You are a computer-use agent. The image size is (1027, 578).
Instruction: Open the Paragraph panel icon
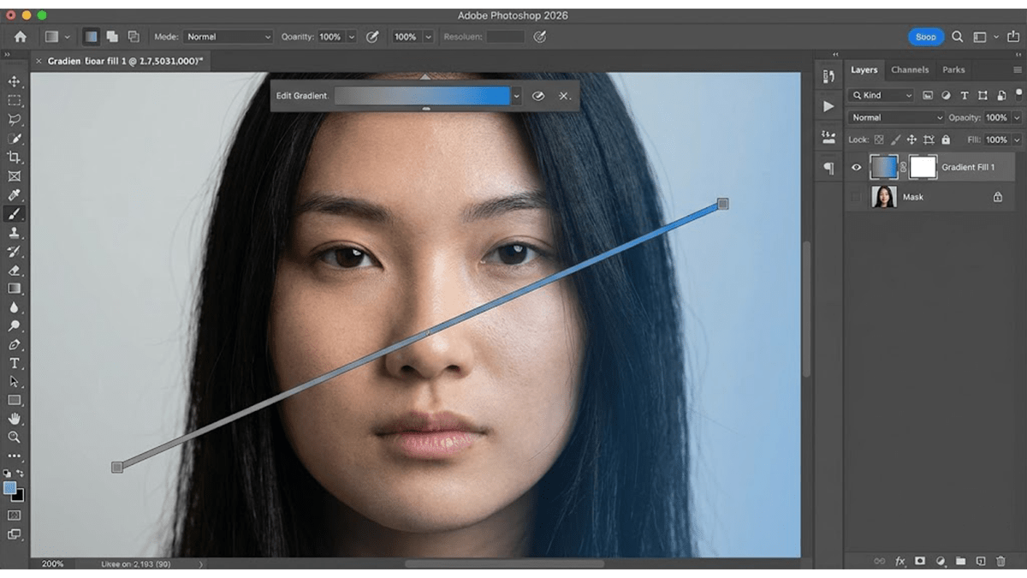click(x=828, y=168)
